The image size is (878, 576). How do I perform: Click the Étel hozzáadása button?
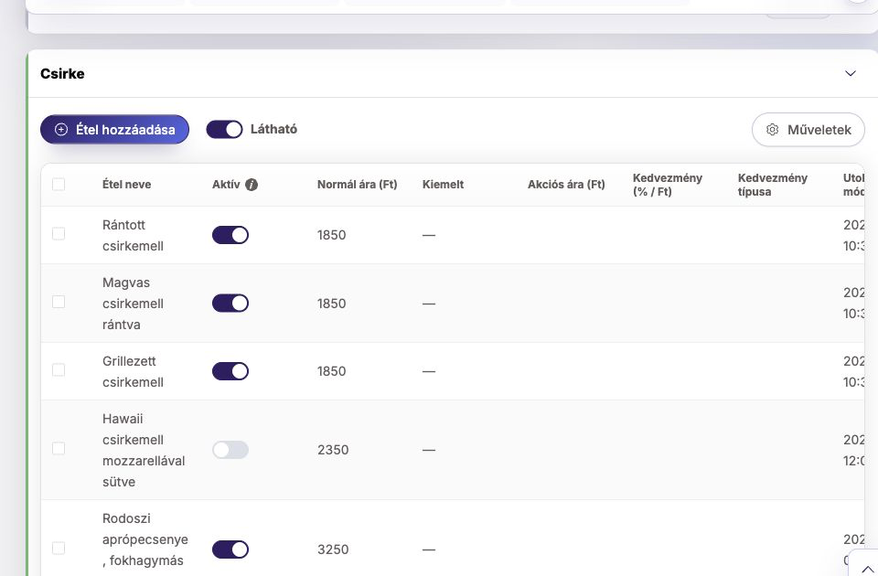(115, 129)
